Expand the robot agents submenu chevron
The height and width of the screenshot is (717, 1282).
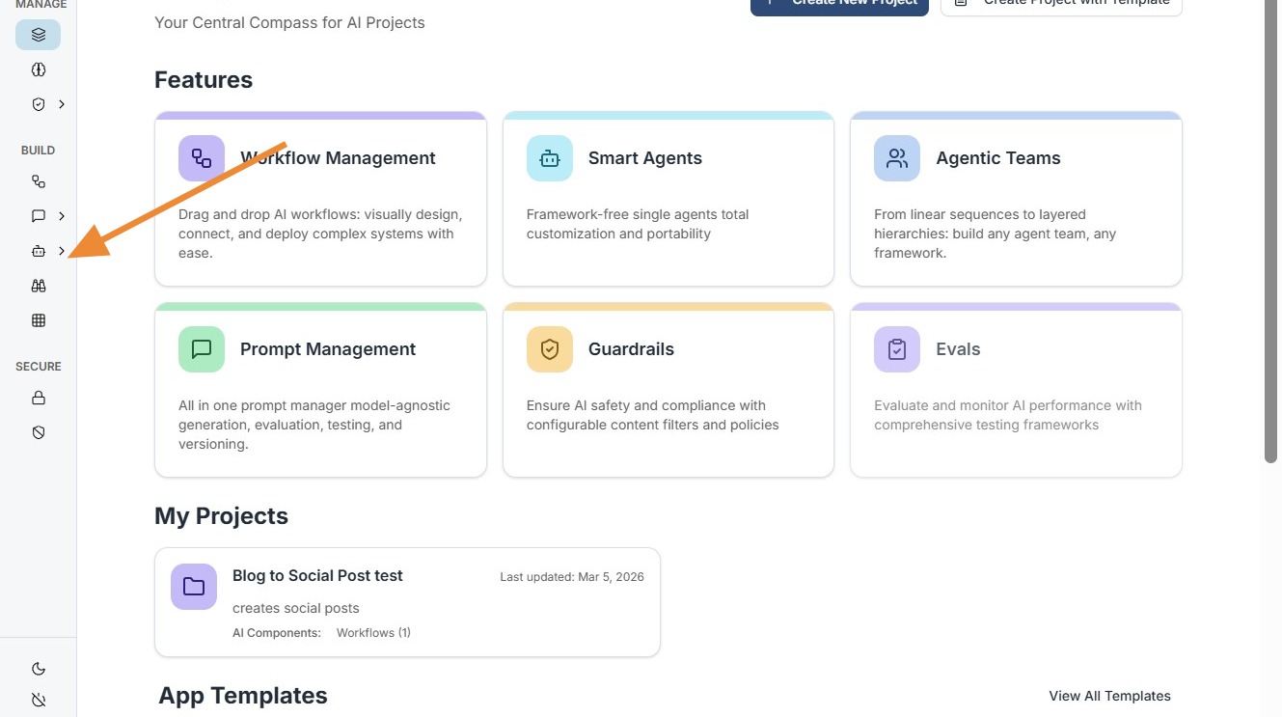(62, 251)
